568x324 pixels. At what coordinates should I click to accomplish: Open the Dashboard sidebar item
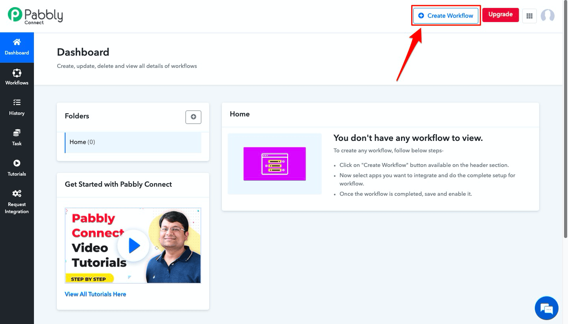pyautogui.click(x=17, y=47)
